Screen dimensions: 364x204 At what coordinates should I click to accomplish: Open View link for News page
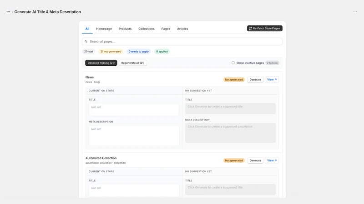[272, 80]
